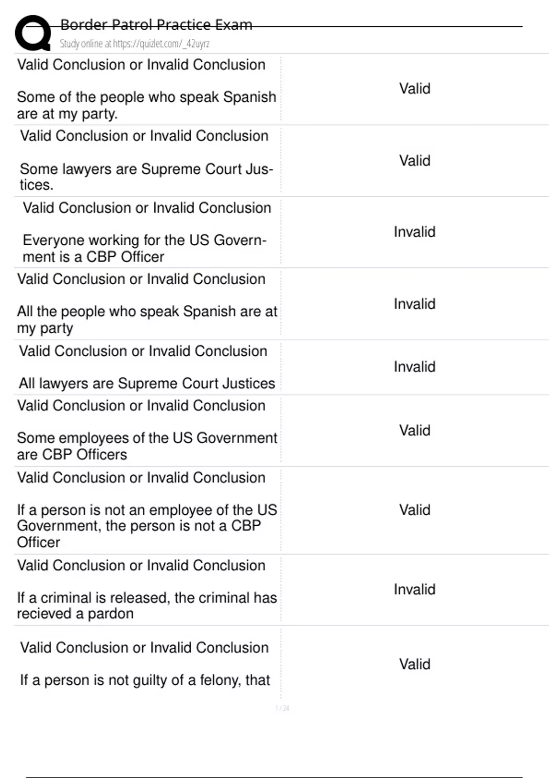
Task: Click the Valid answer for Spanish party question
Action: coord(414,88)
